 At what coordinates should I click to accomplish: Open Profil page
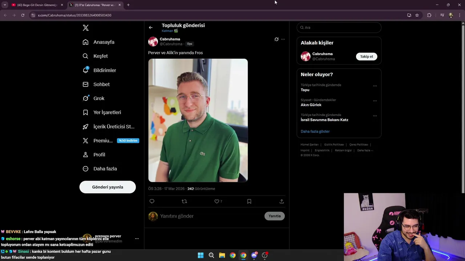[94, 155]
